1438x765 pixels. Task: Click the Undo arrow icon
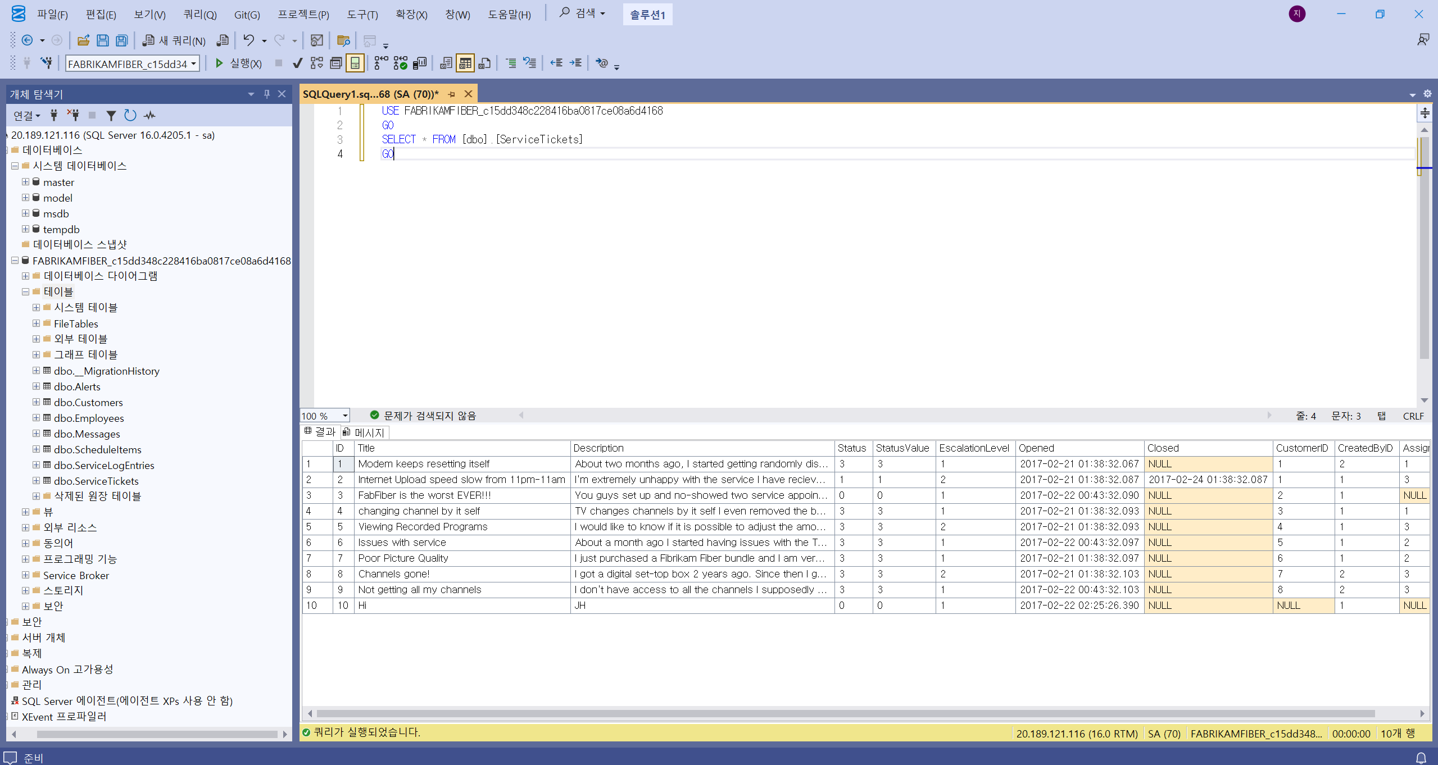pyautogui.click(x=248, y=40)
